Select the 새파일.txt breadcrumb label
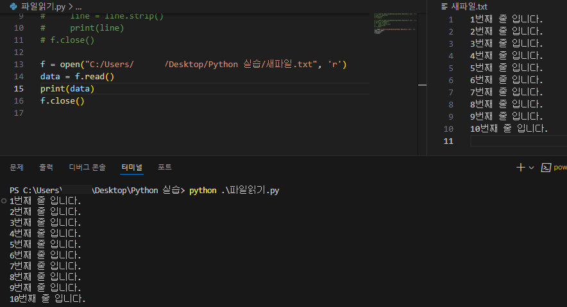Screen dimensions: 567x307 (x=469, y=6)
